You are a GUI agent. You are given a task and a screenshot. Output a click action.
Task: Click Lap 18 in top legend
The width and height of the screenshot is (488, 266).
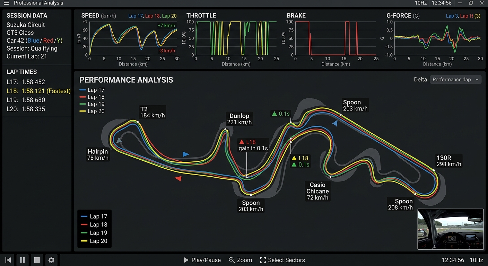click(92, 97)
